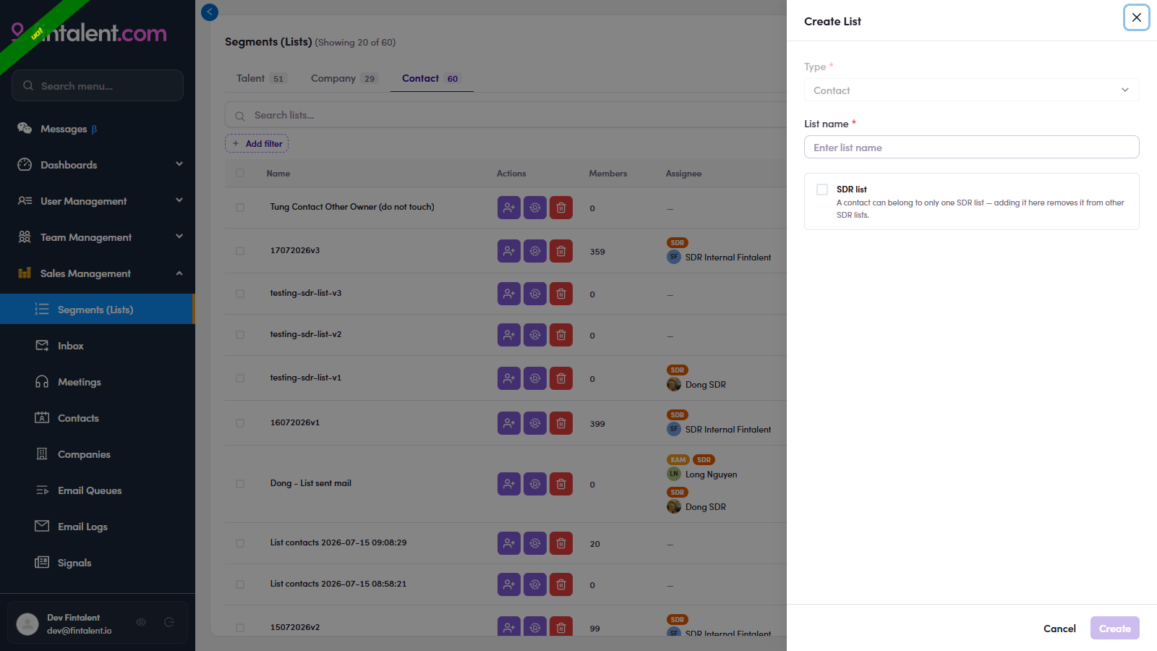Click the Dashboards gauge icon
Screen dimensions: 1157x651
(x=25, y=164)
